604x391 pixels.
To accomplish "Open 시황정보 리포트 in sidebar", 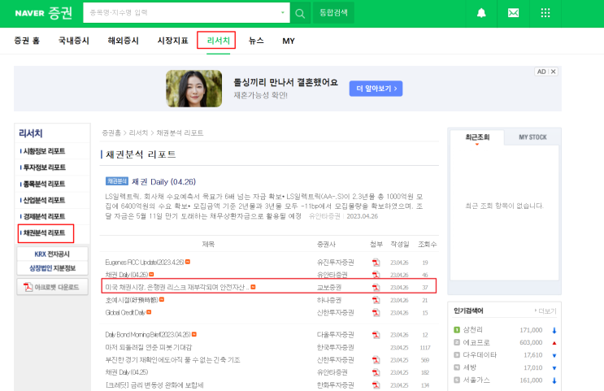I will (x=44, y=151).
